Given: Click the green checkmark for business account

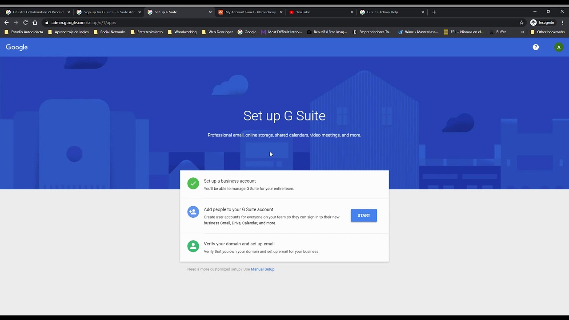Looking at the screenshot, I should point(193,184).
